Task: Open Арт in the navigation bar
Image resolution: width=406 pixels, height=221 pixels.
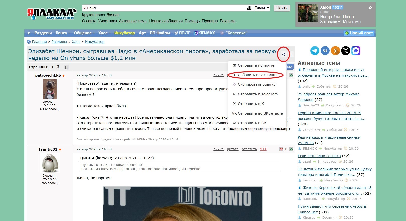Action: (x=142, y=33)
